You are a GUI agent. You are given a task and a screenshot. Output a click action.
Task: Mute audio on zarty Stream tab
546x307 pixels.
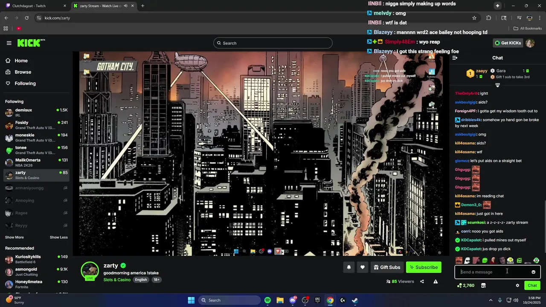point(126,6)
